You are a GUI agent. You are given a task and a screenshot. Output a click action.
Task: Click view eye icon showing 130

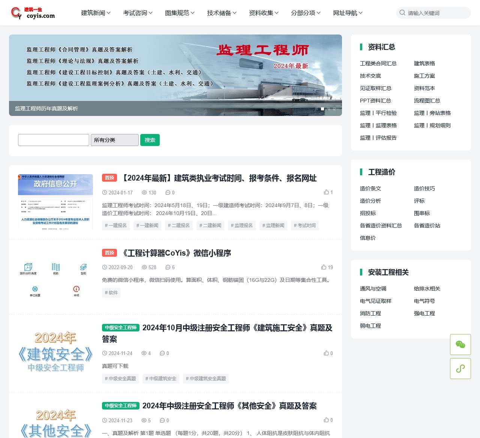(144, 193)
